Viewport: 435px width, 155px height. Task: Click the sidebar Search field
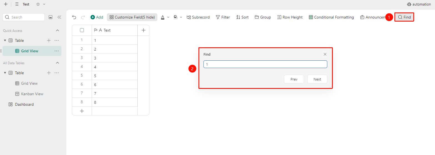point(24,17)
